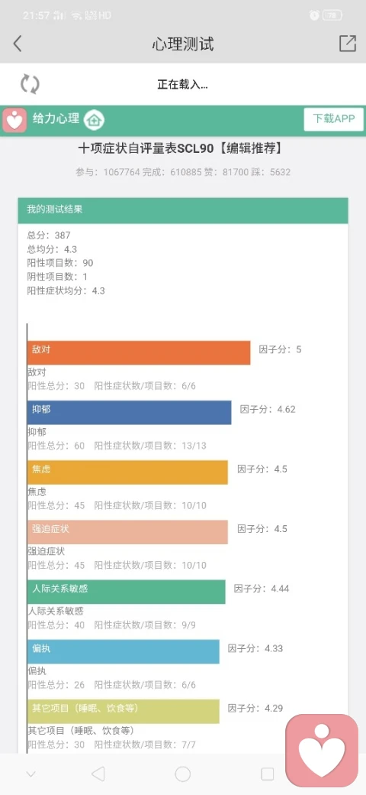Tap the 给力心理 heart logo
This screenshot has width=366, height=795.
(14, 120)
